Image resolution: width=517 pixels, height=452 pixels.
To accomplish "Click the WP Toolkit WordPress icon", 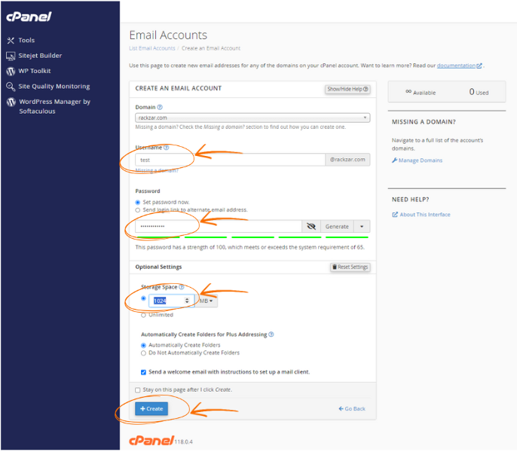I will pyautogui.click(x=11, y=72).
